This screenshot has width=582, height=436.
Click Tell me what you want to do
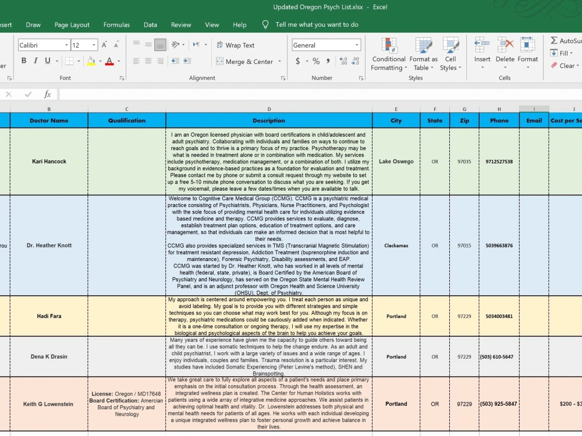point(317,24)
